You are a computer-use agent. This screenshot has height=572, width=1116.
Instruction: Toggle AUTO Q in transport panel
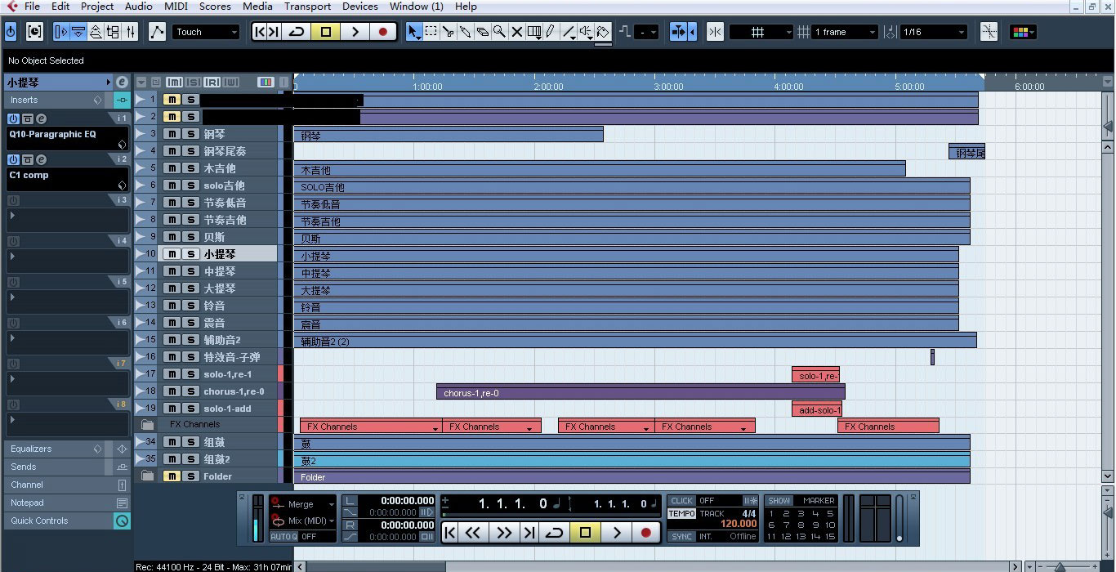283,537
